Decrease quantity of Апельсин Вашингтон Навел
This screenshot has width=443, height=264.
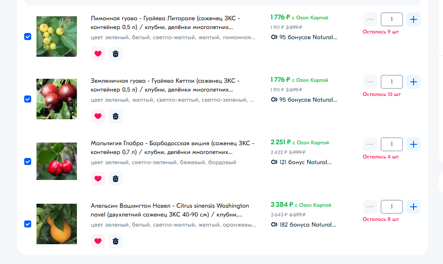(370, 207)
